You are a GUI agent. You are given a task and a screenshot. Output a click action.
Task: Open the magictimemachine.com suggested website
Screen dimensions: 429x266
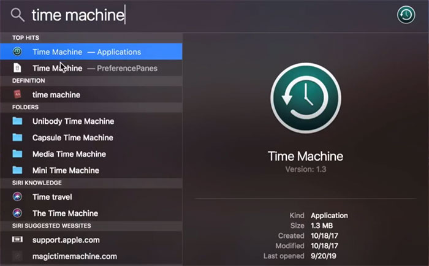[91, 256]
